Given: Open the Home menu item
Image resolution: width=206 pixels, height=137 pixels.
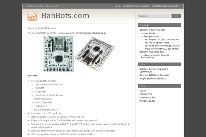Looking at the screenshot, I should coord(117,6).
